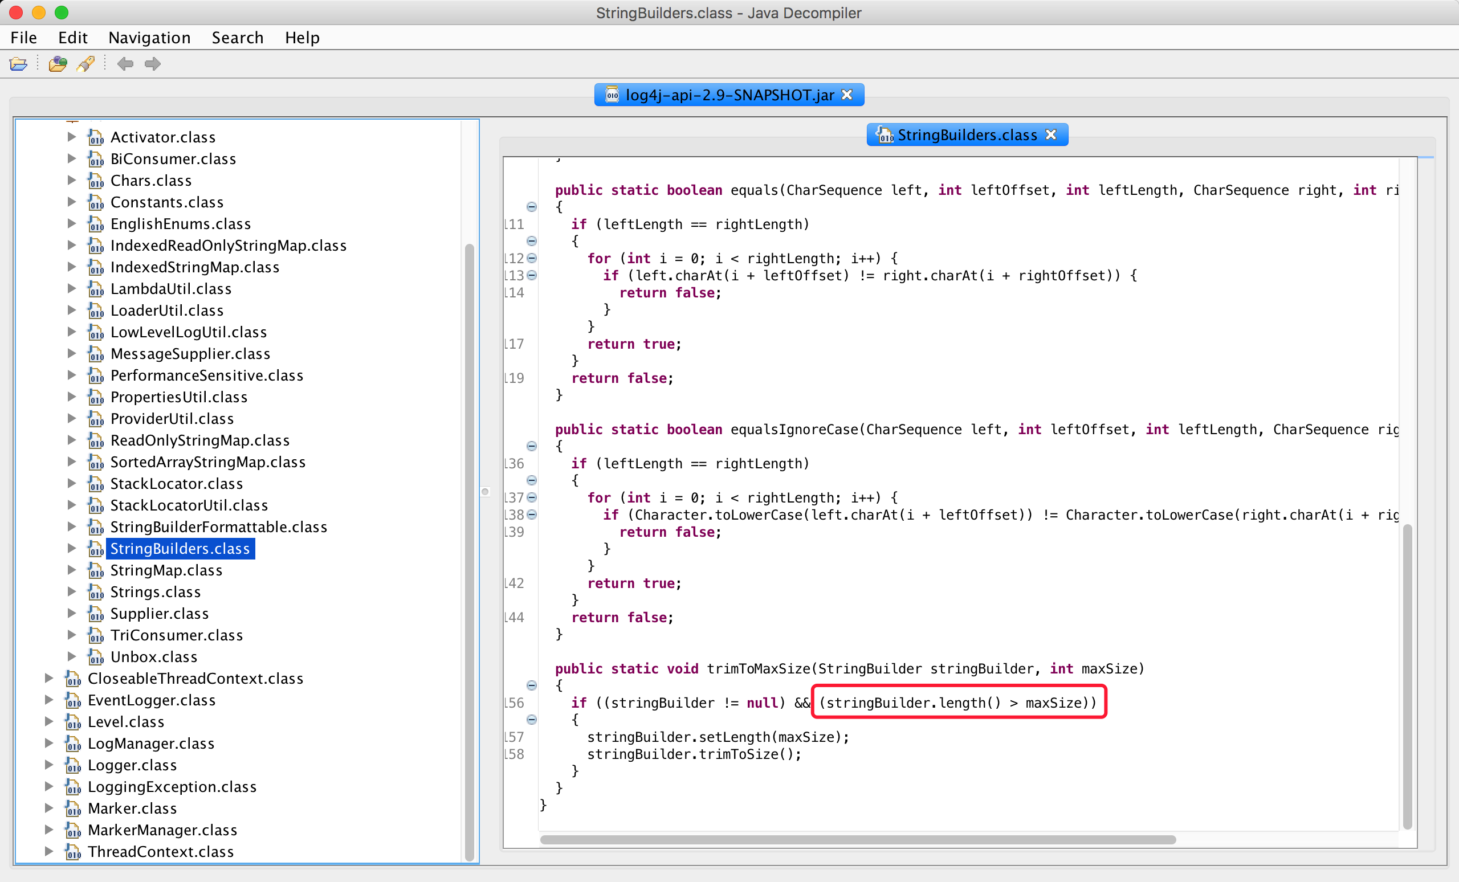The height and width of the screenshot is (882, 1459).
Task: Open the Help menu
Action: [x=302, y=38]
